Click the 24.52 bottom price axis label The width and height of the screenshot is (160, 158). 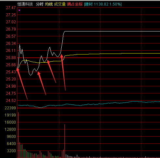pos(11,101)
